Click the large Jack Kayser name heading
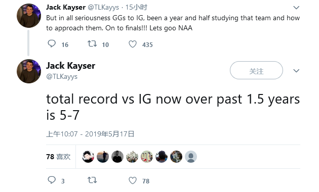319x192 pixels. point(70,66)
